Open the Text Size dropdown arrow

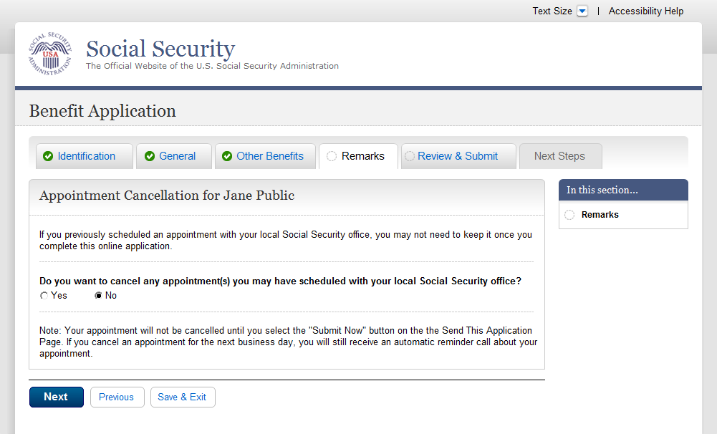pyautogui.click(x=582, y=11)
